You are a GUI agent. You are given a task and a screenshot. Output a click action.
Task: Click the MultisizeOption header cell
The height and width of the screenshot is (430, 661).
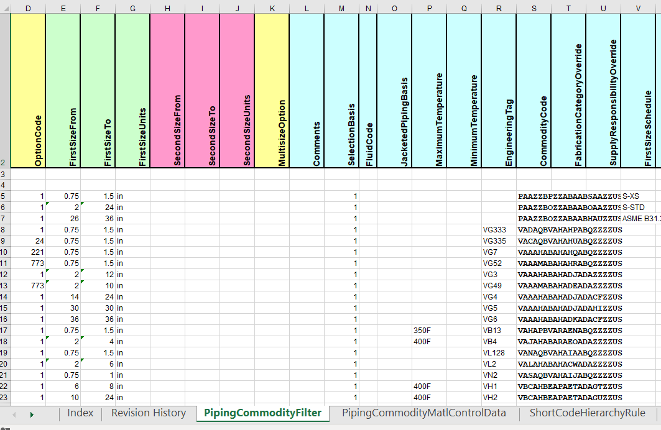[x=272, y=91]
